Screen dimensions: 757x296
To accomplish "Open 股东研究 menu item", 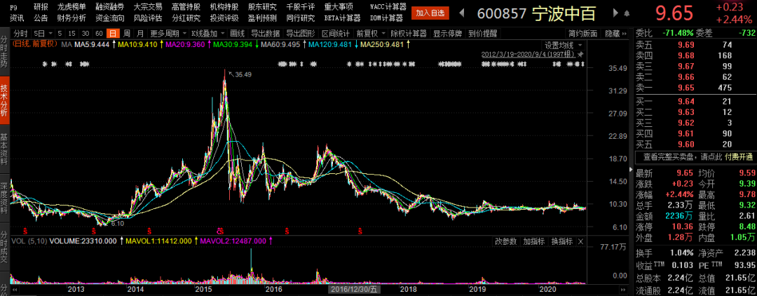I will [x=262, y=7].
